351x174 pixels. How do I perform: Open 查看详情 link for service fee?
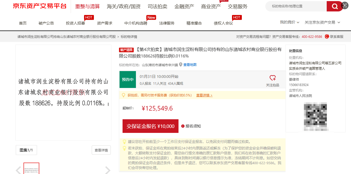(204, 95)
